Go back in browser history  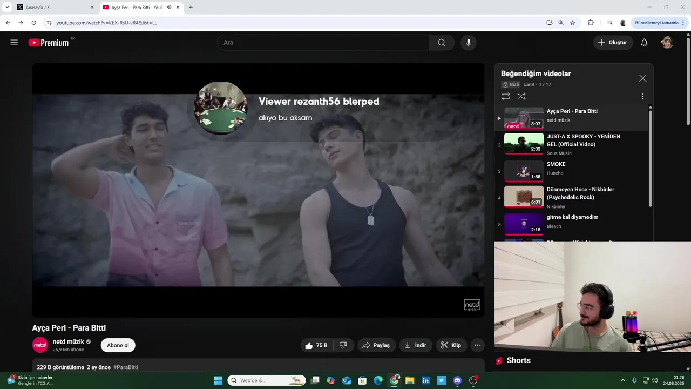click(x=8, y=23)
